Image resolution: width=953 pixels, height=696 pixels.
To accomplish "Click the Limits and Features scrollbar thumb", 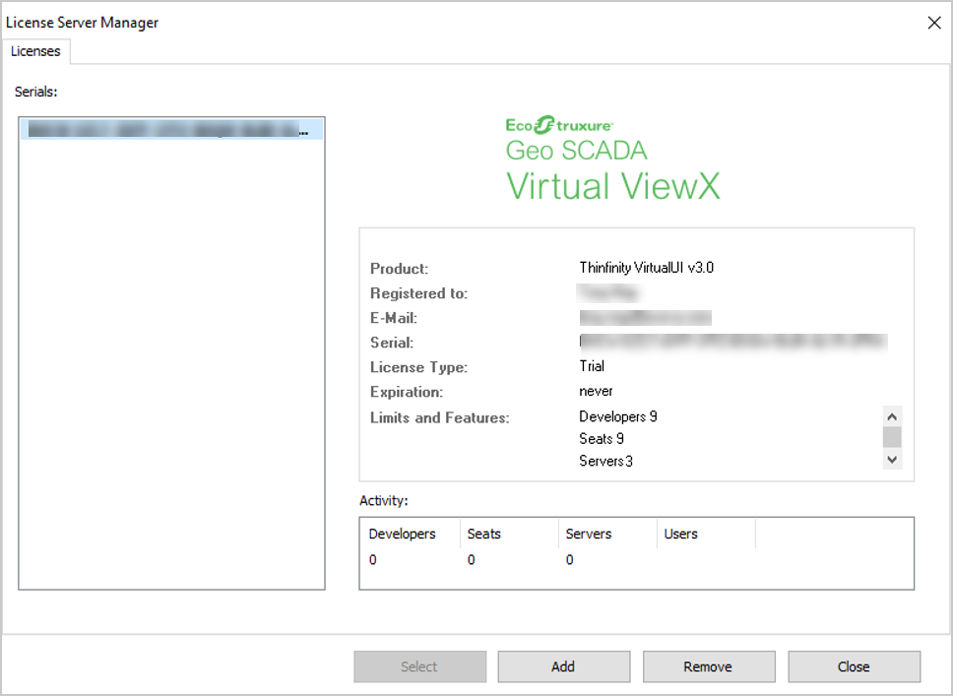I will point(892,437).
